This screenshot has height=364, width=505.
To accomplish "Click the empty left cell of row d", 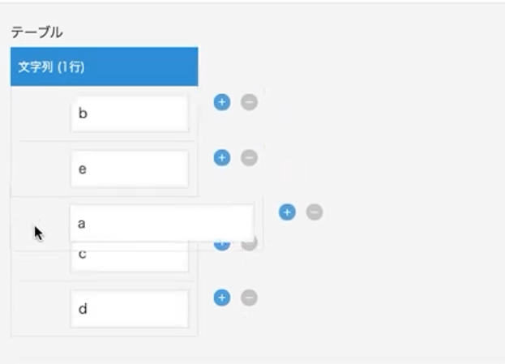I will tap(41, 309).
